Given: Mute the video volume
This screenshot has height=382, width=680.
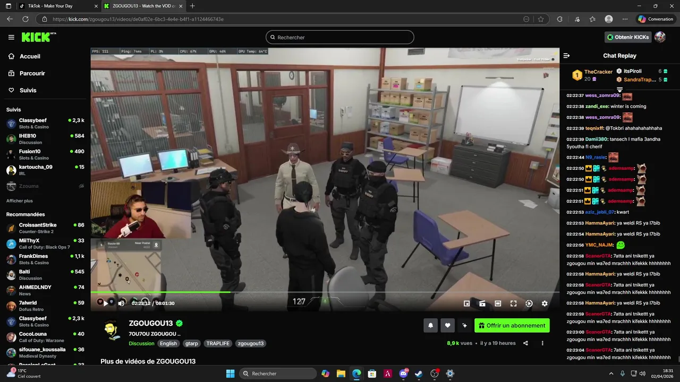Looking at the screenshot, I should tap(121, 303).
